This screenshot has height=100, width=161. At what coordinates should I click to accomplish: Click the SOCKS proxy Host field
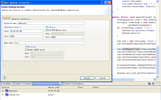(x=47, y=53)
